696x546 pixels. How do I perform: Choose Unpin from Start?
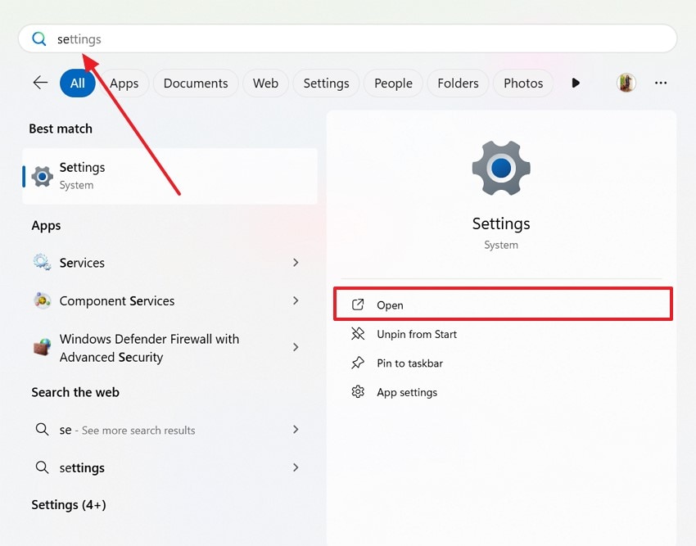click(x=416, y=334)
